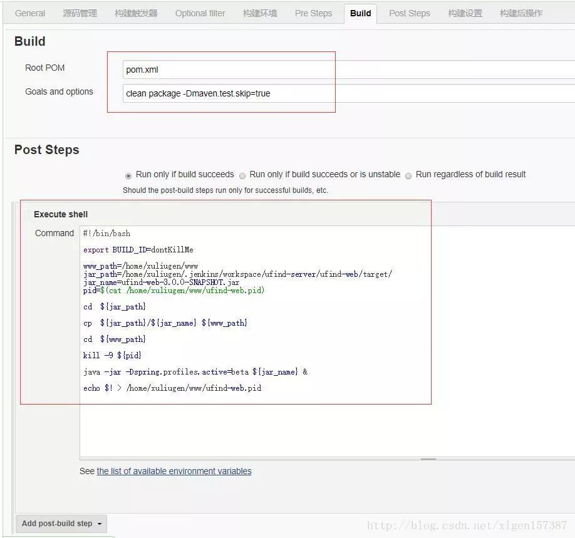Click the 'www_path=/home/xuliugen/www' line
Viewport: 575px width, 538px height.
click(140, 266)
